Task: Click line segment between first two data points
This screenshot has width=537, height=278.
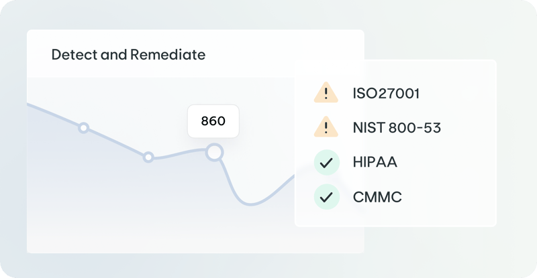Action: tap(115, 142)
